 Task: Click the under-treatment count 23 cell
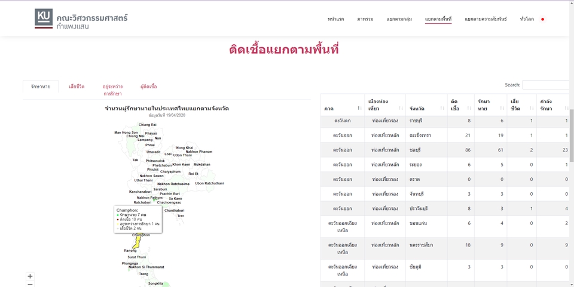click(552, 150)
